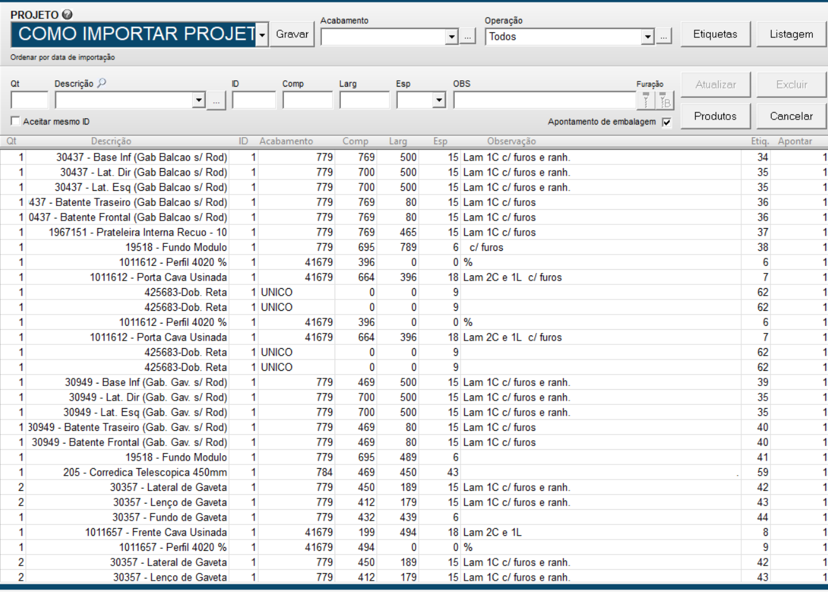828x592 pixels.
Task: Click the Cancelar button
Action: point(791,116)
